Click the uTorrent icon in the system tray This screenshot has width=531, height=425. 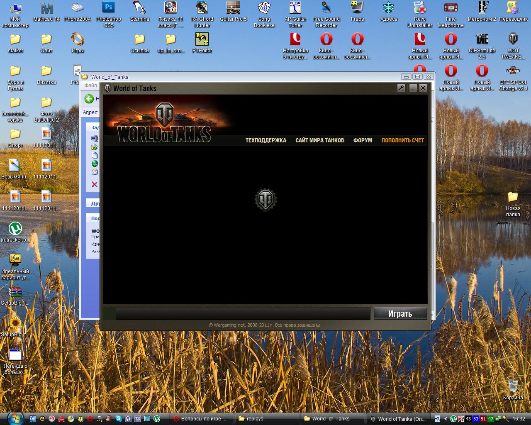click(x=453, y=419)
